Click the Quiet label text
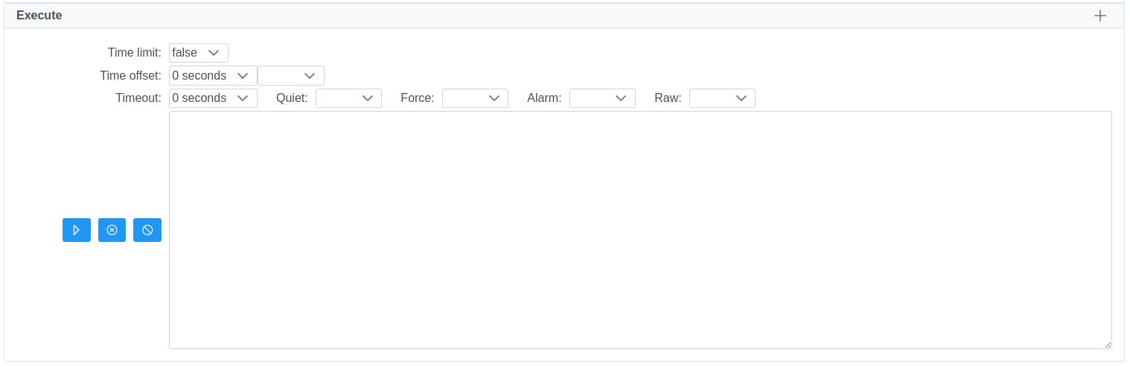 click(292, 98)
